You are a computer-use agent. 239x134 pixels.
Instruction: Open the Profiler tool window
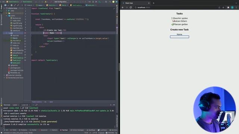[33, 130]
